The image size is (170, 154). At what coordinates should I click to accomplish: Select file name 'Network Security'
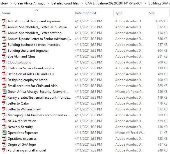tap(20, 127)
